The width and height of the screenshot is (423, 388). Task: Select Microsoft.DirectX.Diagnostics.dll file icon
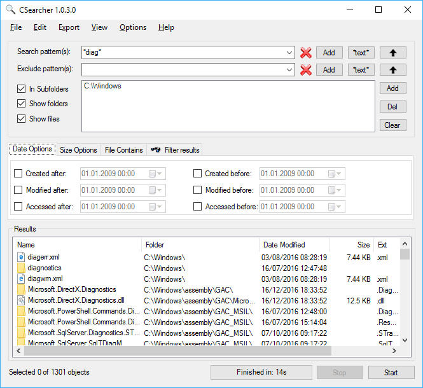[21, 300]
